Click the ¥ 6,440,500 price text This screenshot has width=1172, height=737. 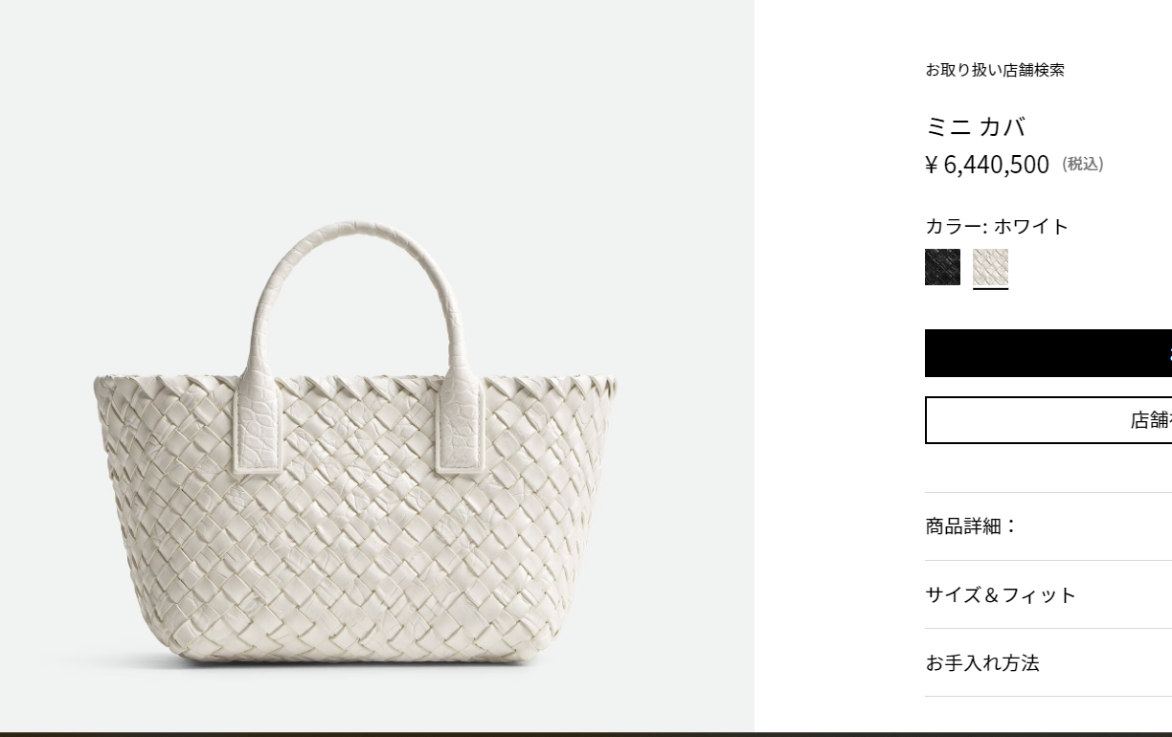(x=987, y=165)
